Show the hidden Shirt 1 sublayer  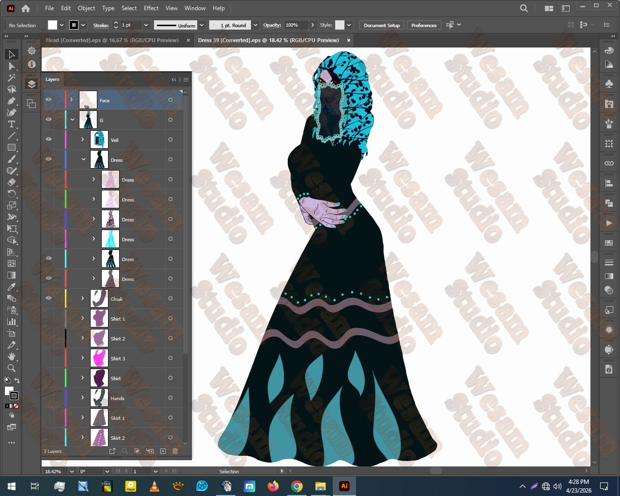(48, 318)
